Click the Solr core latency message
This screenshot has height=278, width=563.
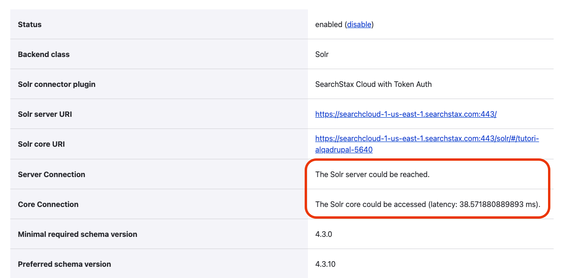coord(428,204)
